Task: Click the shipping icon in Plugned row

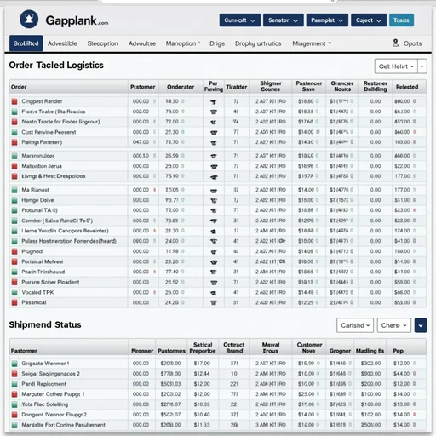Action: [214, 251]
